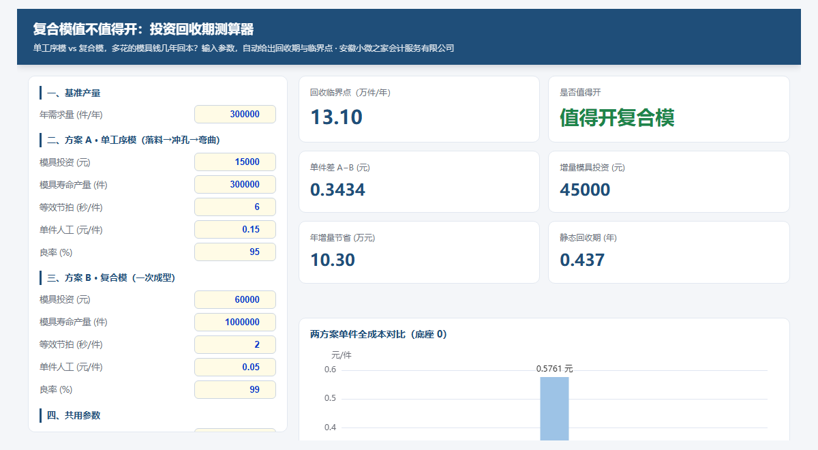Screen dimensions: 818x450
Task: Click heading 三、方案 B · 复合模
Action: point(111,277)
